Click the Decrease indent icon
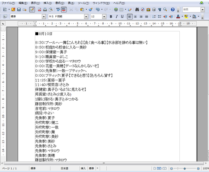This screenshot has height=172, width=209. tap(165, 17)
